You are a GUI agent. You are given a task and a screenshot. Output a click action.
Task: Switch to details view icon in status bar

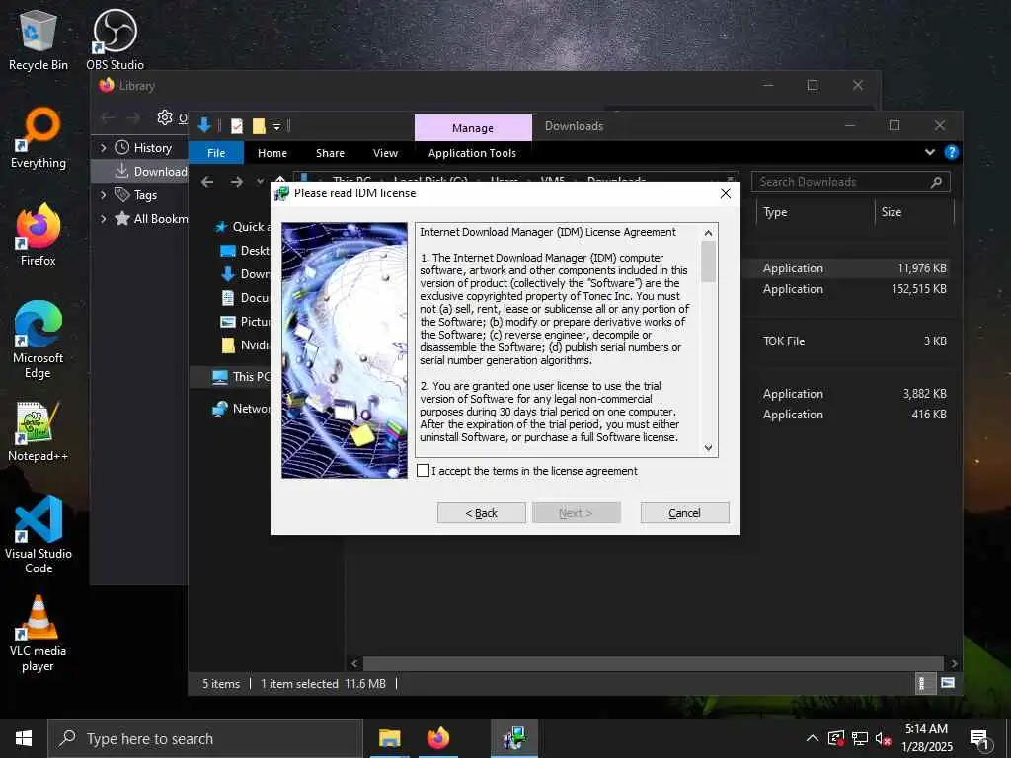[923, 683]
